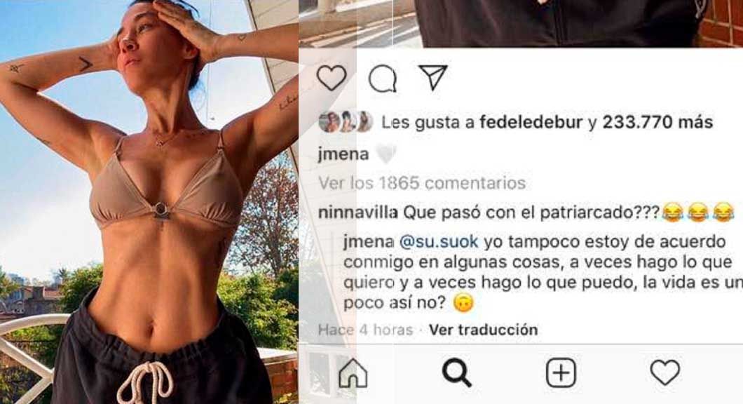Click the Hace 4 horas timestamp
This screenshot has height=404, width=743.
[365, 330]
